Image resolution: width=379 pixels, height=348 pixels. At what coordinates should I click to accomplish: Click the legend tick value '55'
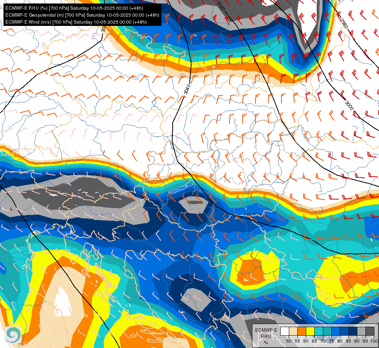(297, 341)
